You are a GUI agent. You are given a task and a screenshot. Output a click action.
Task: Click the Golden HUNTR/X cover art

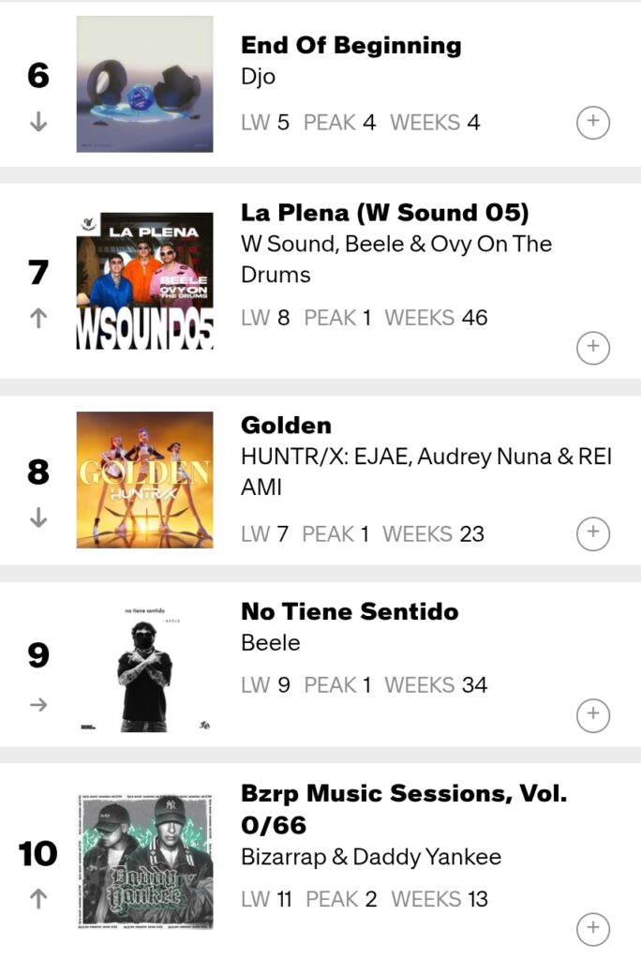(x=144, y=479)
